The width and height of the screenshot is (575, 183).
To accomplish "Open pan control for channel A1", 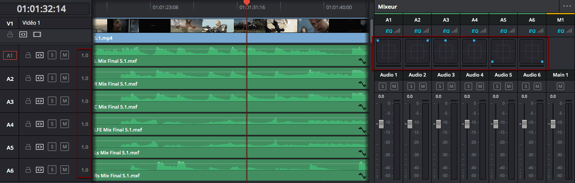I will click(x=388, y=52).
